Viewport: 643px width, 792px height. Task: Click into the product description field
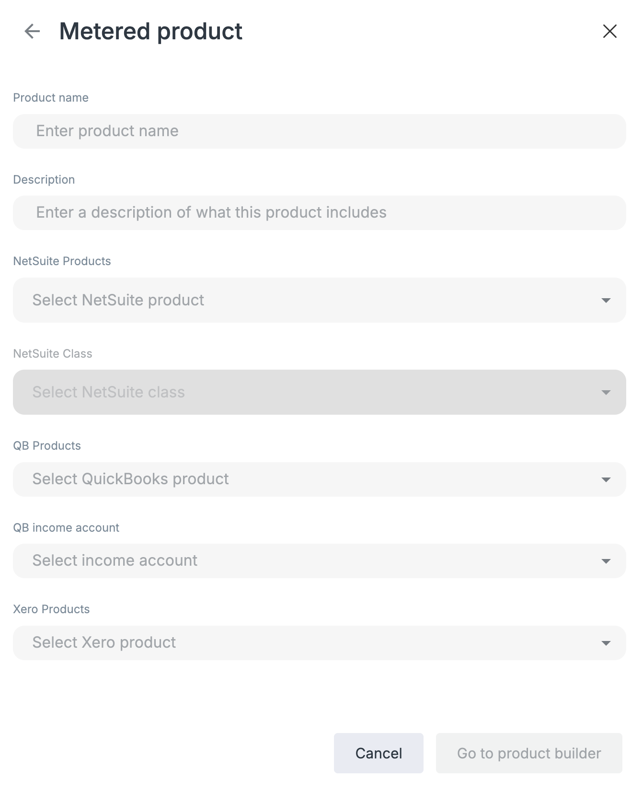tap(319, 213)
